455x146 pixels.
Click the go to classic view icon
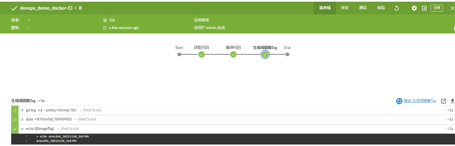tap(424, 8)
